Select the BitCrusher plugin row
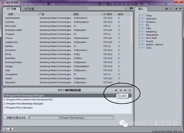 click(x=67, y=26)
